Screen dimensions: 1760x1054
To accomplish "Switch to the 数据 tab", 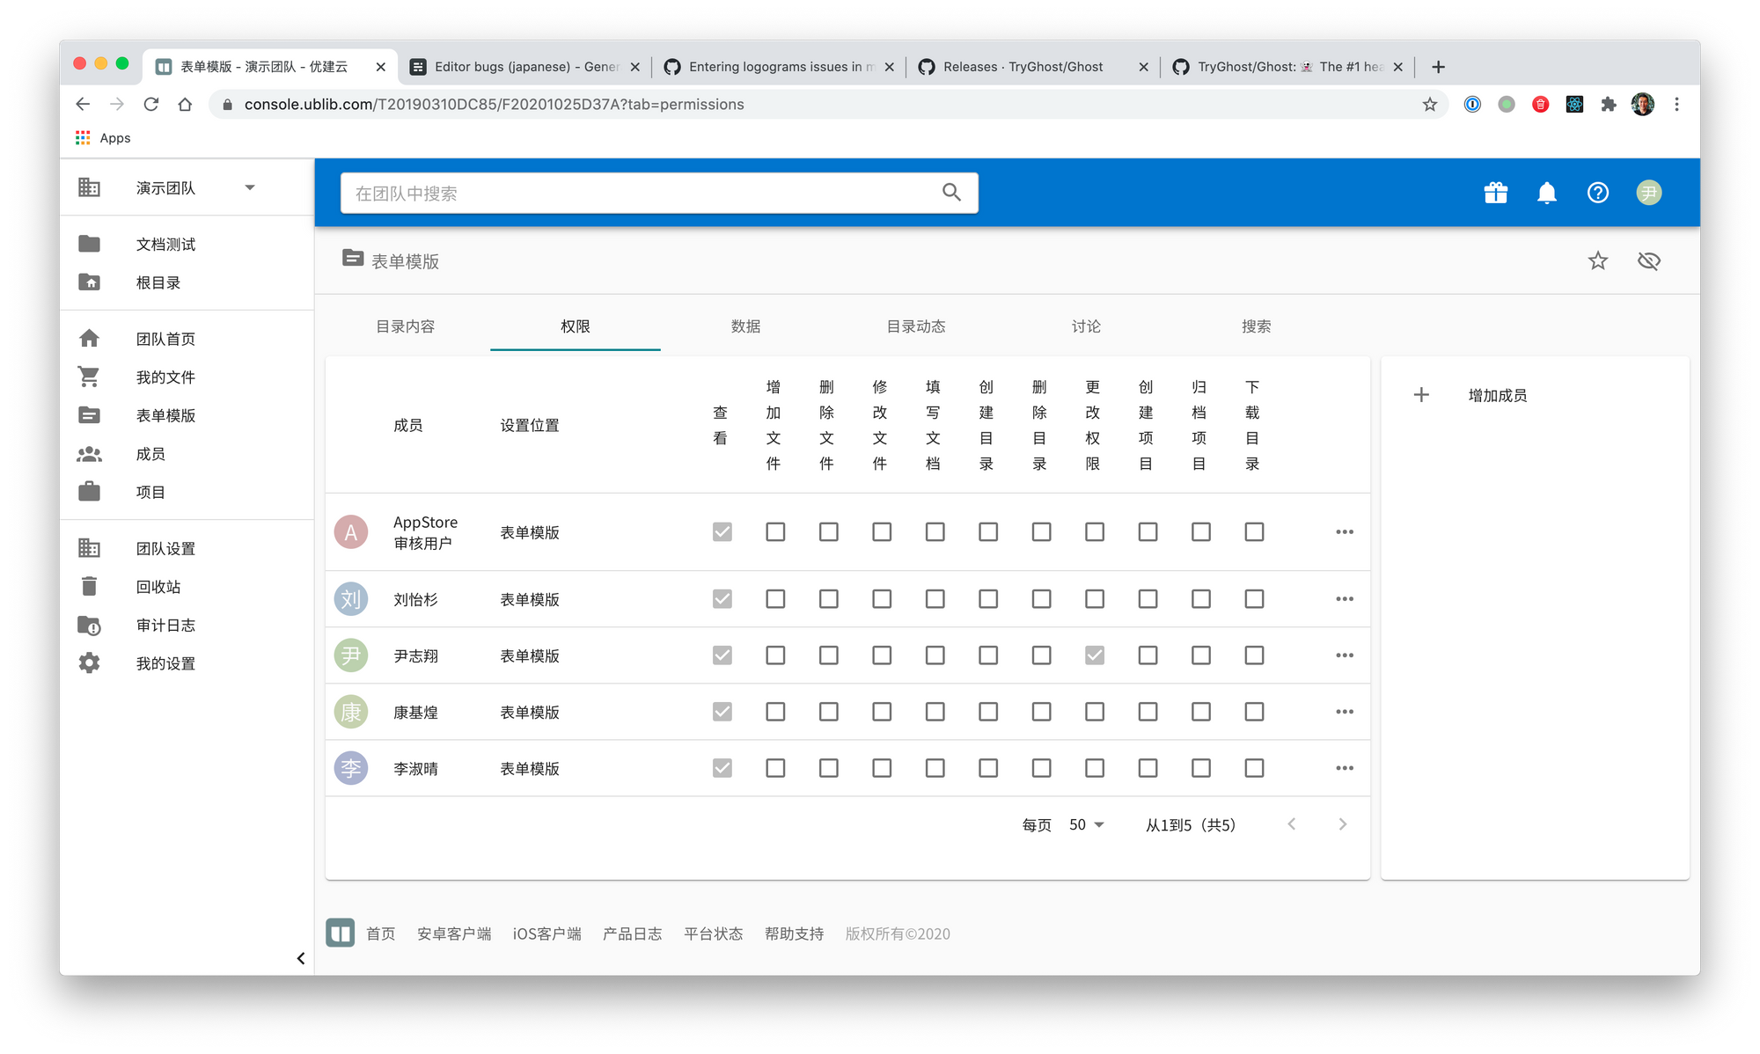I will 745,326.
